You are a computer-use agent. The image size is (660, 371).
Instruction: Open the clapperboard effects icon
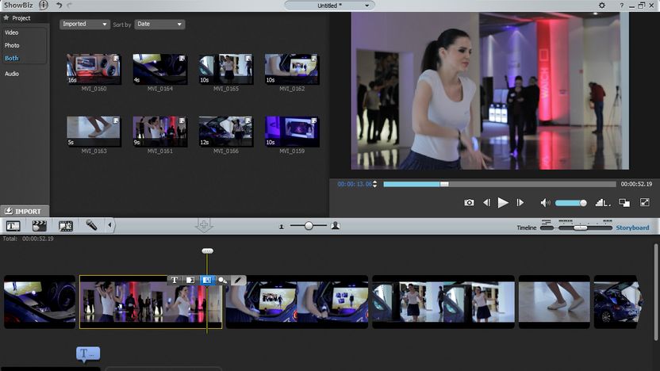click(x=39, y=226)
